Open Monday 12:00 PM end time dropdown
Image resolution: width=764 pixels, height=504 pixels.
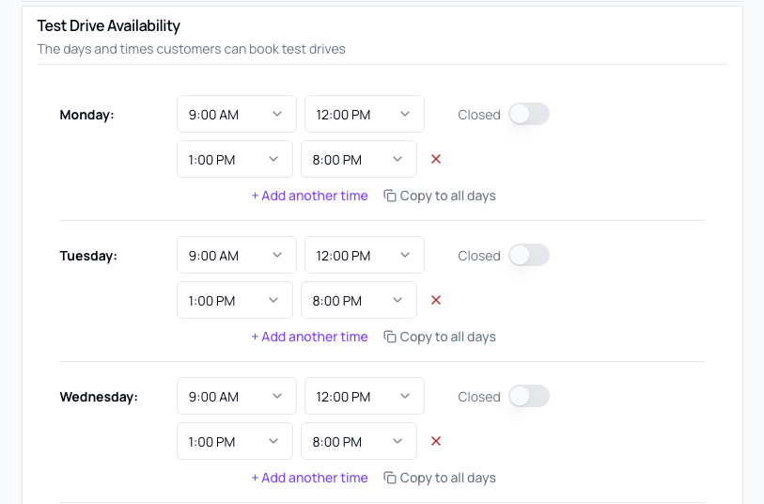[365, 114]
